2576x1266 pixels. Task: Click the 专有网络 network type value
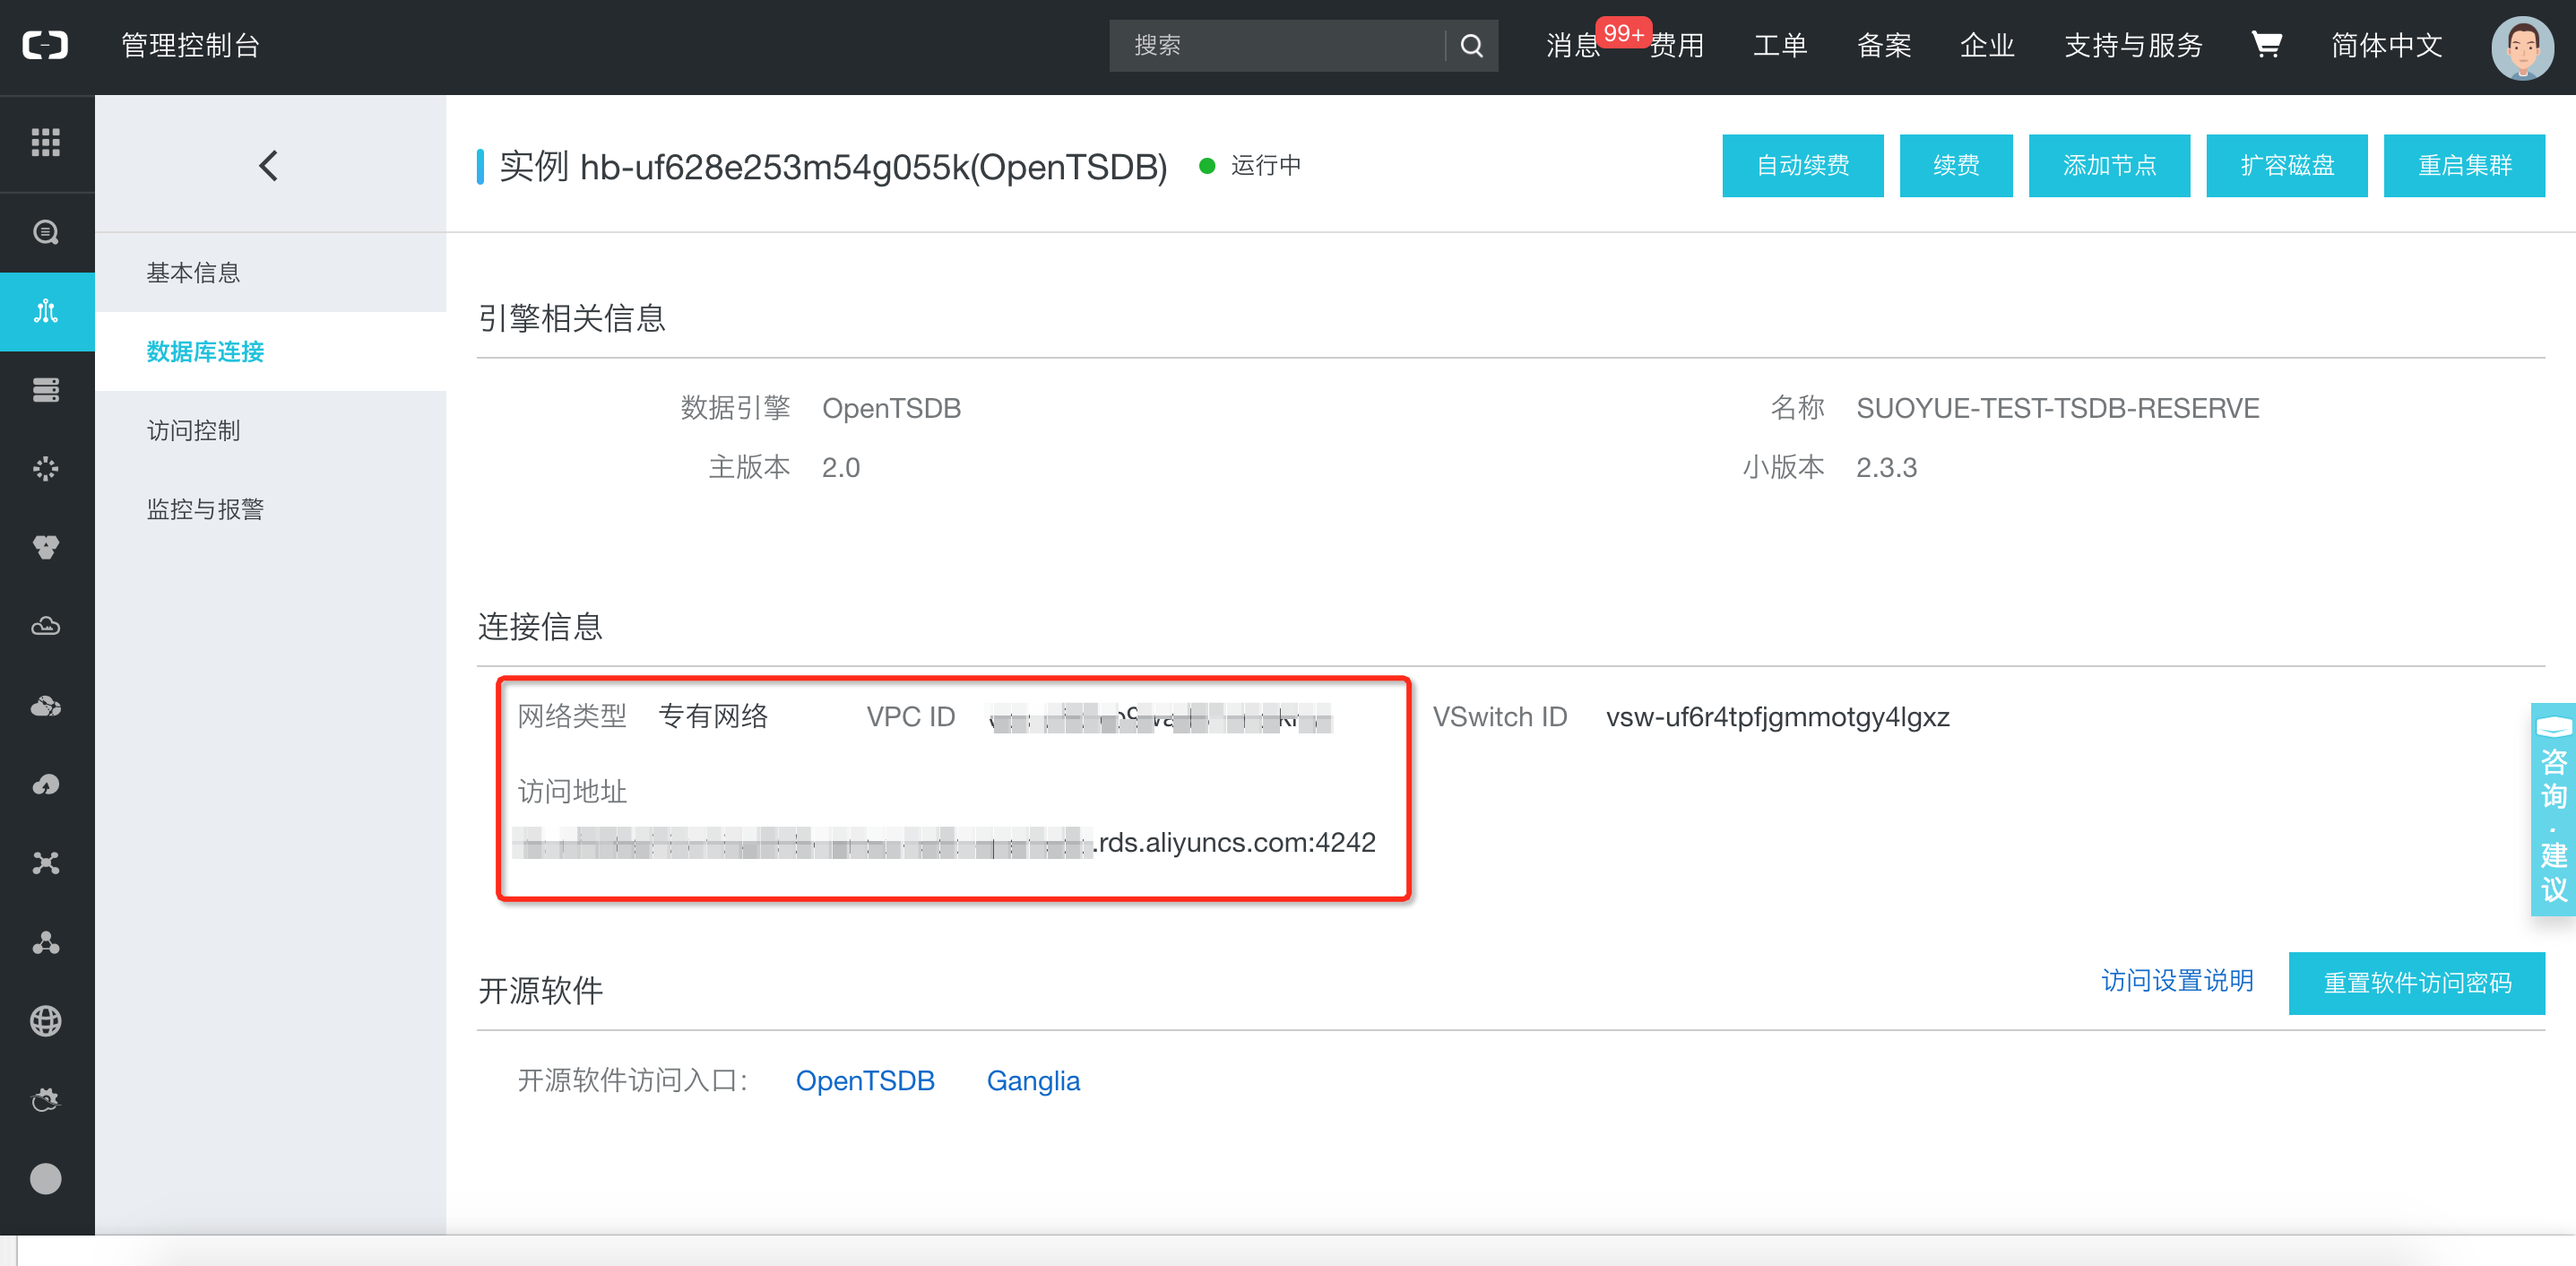tap(713, 716)
